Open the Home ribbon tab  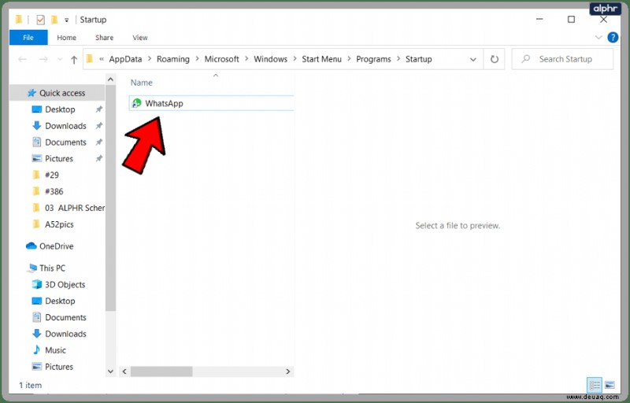(66, 38)
